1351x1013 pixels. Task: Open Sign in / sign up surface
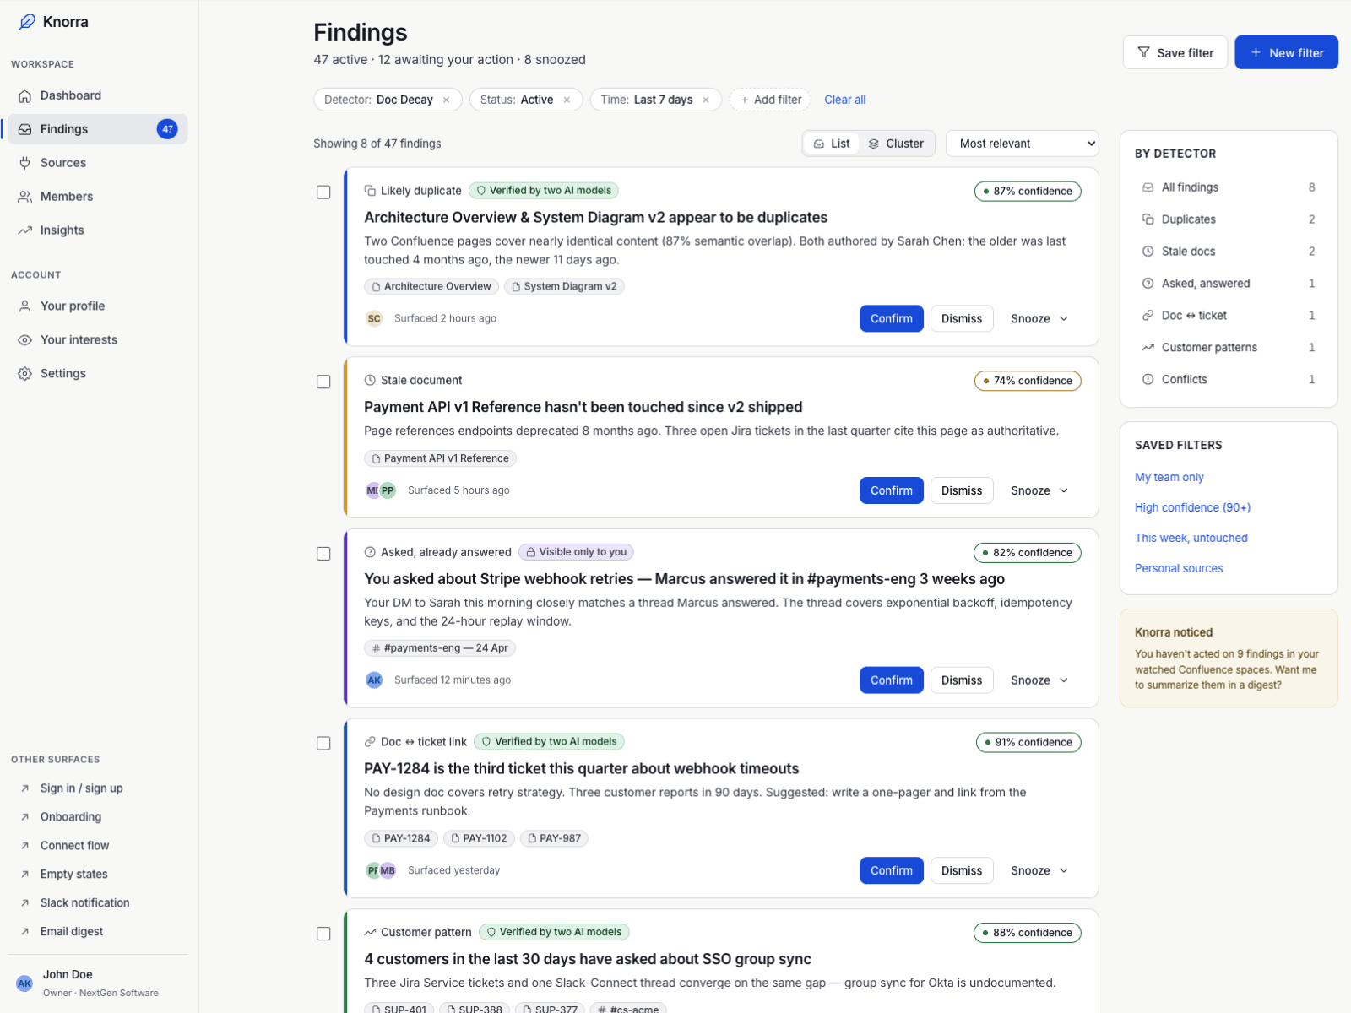click(98, 788)
